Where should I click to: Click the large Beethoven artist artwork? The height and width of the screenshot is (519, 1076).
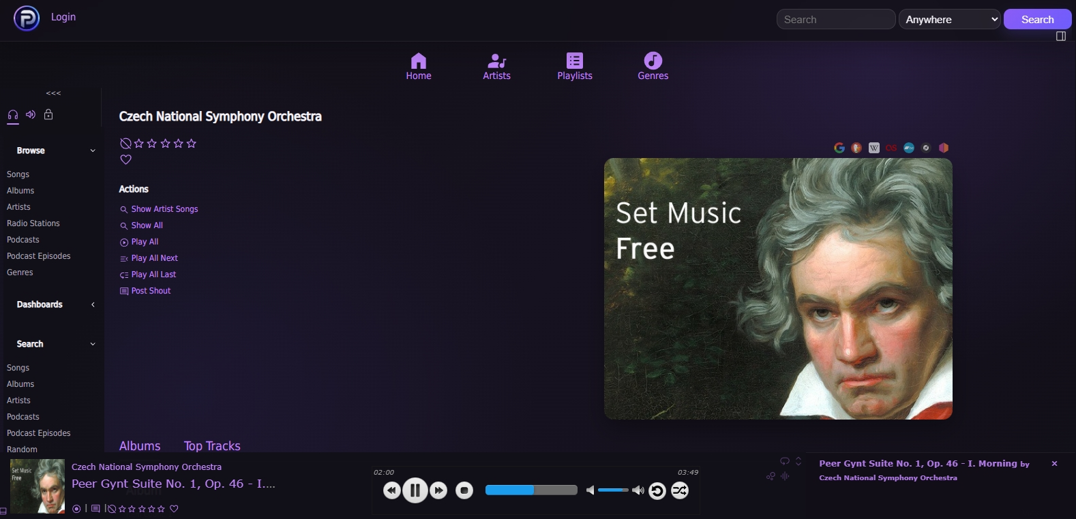tap(778, 289)
